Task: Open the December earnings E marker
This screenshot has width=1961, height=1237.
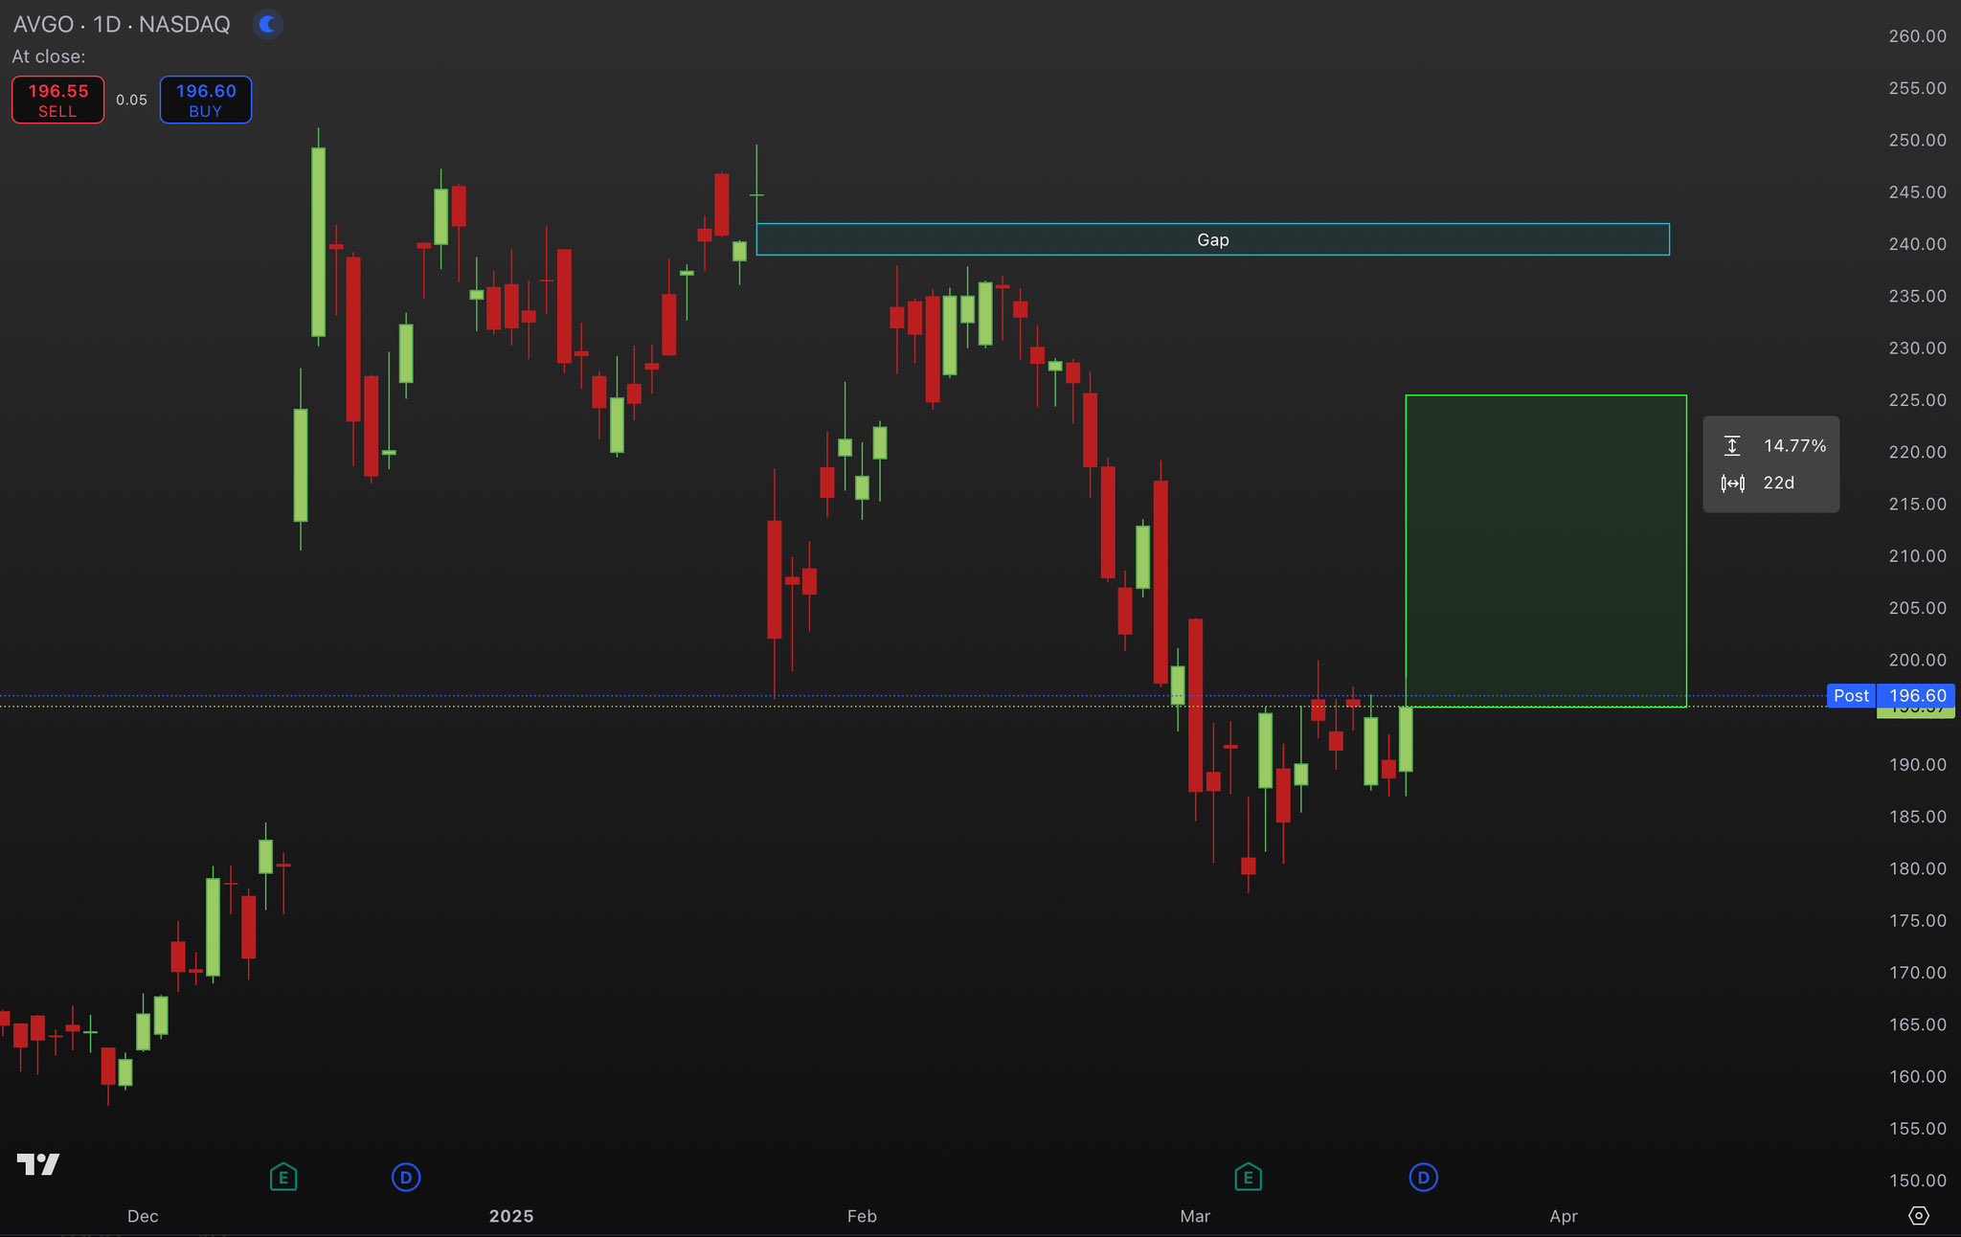Action: [283, 1177]
